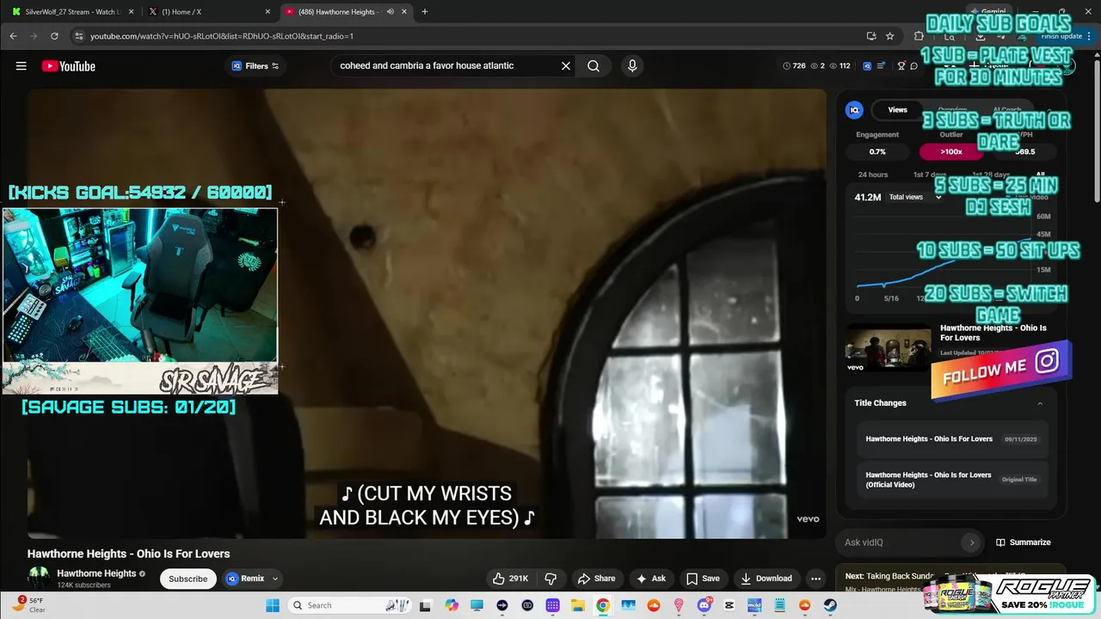1101x619 pixels.
Task: Click the Summarize button
Action: pyautogui.click(x=1024, y=542)
